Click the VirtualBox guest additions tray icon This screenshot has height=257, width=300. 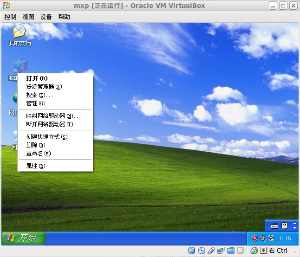click(x=271, y=238)
